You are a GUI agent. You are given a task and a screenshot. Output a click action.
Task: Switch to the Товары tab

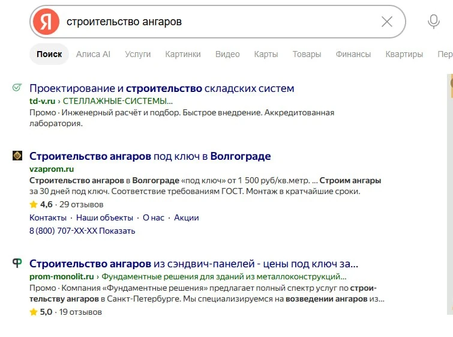(307, 54)
